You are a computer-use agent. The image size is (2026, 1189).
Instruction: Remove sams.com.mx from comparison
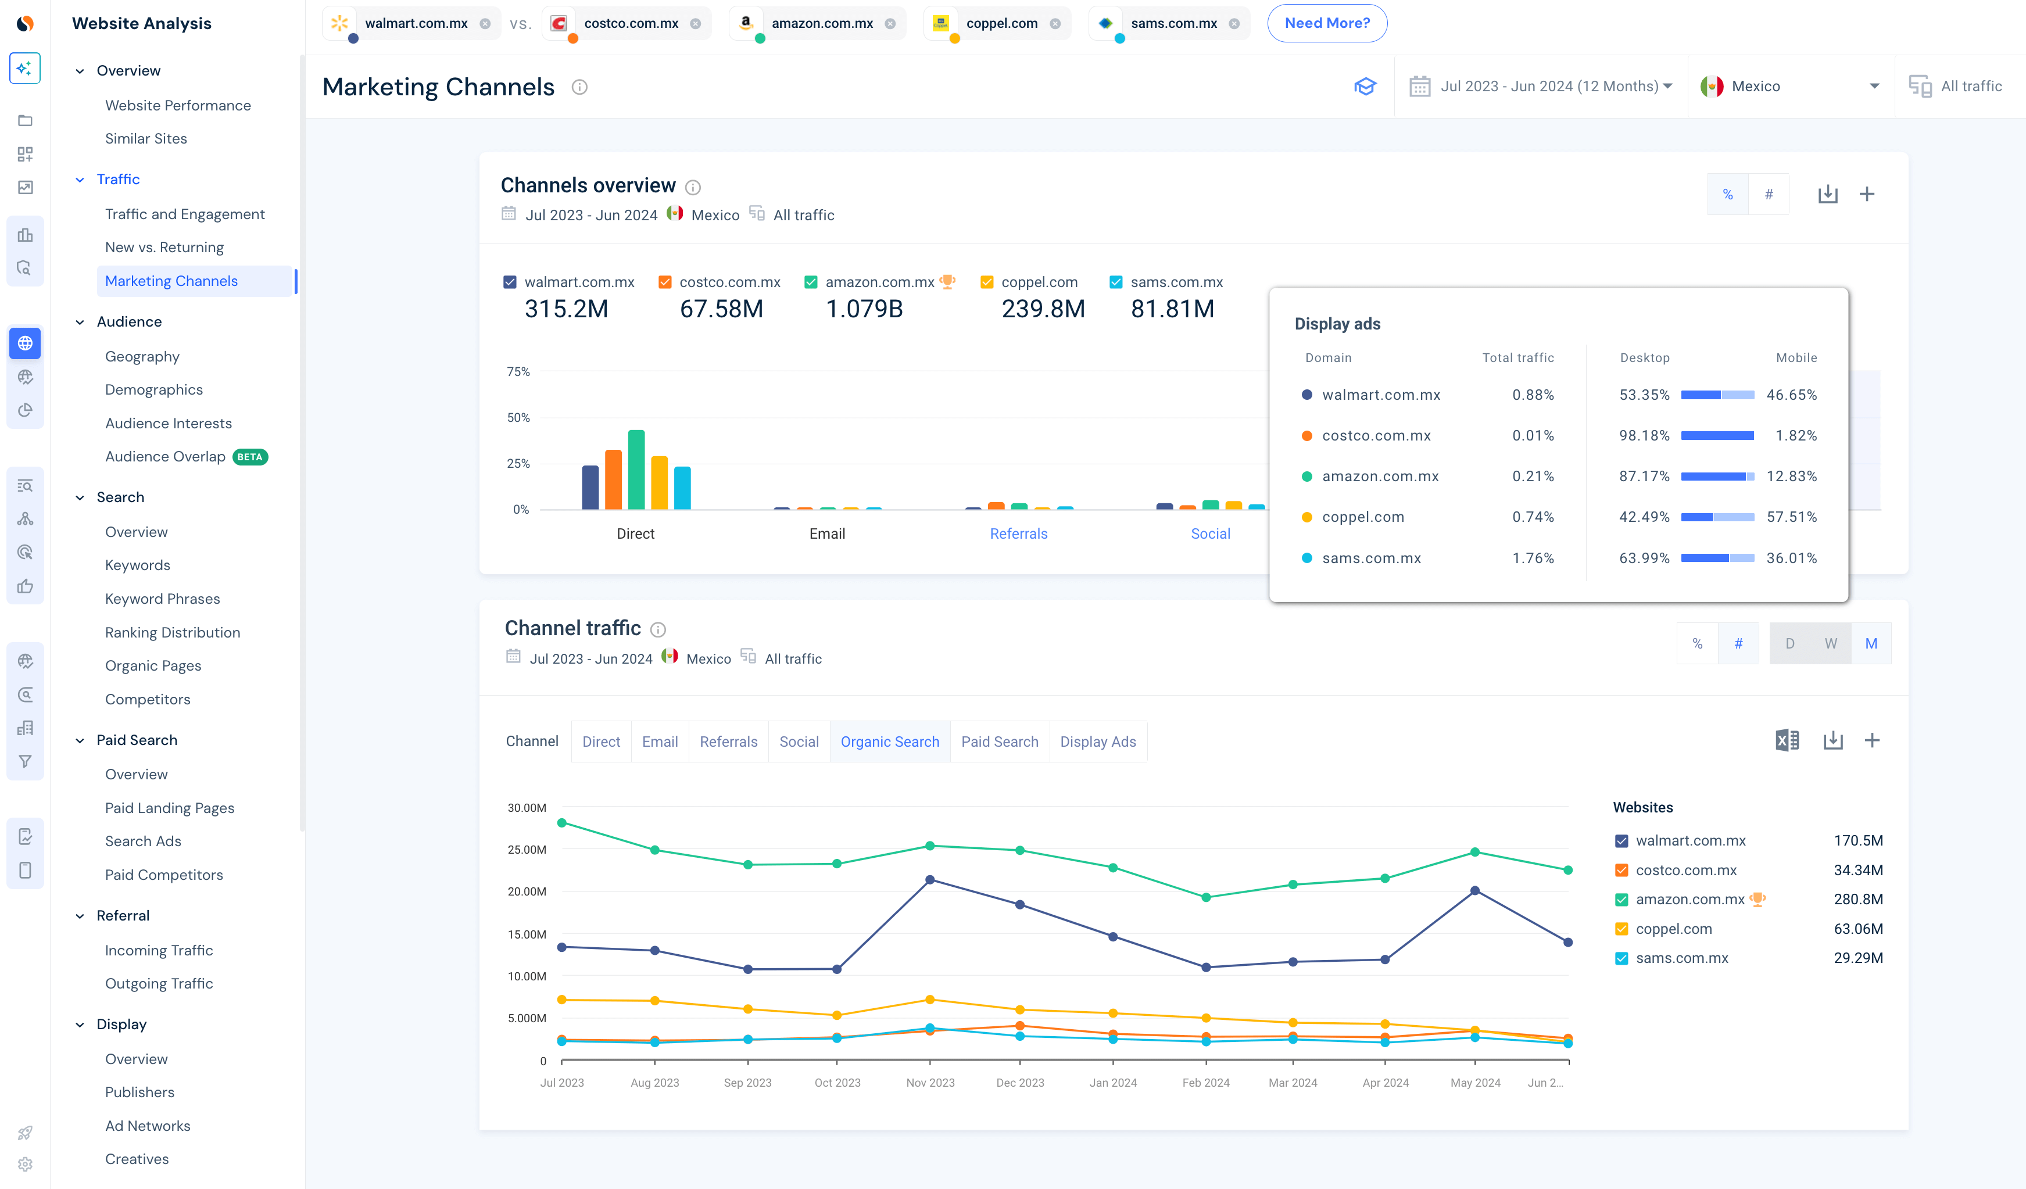click(x=1234, y=24)
